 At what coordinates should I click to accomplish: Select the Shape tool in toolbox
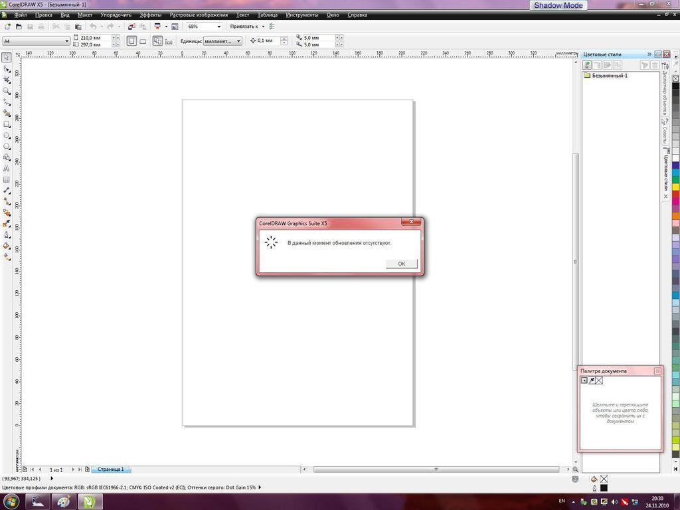pos(7,69)
